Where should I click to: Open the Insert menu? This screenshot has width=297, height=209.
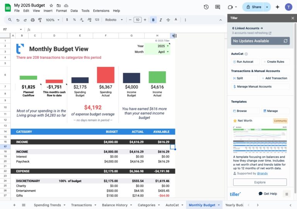tap(48, 11)
